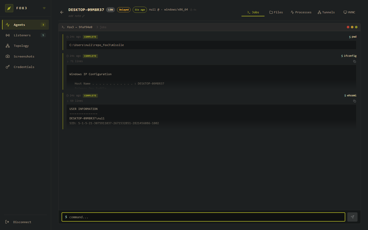The height and width of the screenshot is (230, 368).
Task: Open the Listeners section
Action: click(25, 35)
